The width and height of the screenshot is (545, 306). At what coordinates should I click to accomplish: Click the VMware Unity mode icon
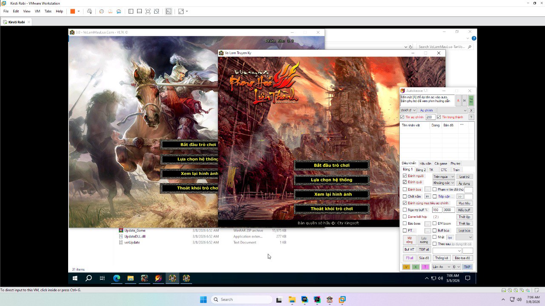pyautogui.click(x=157, y=11)
